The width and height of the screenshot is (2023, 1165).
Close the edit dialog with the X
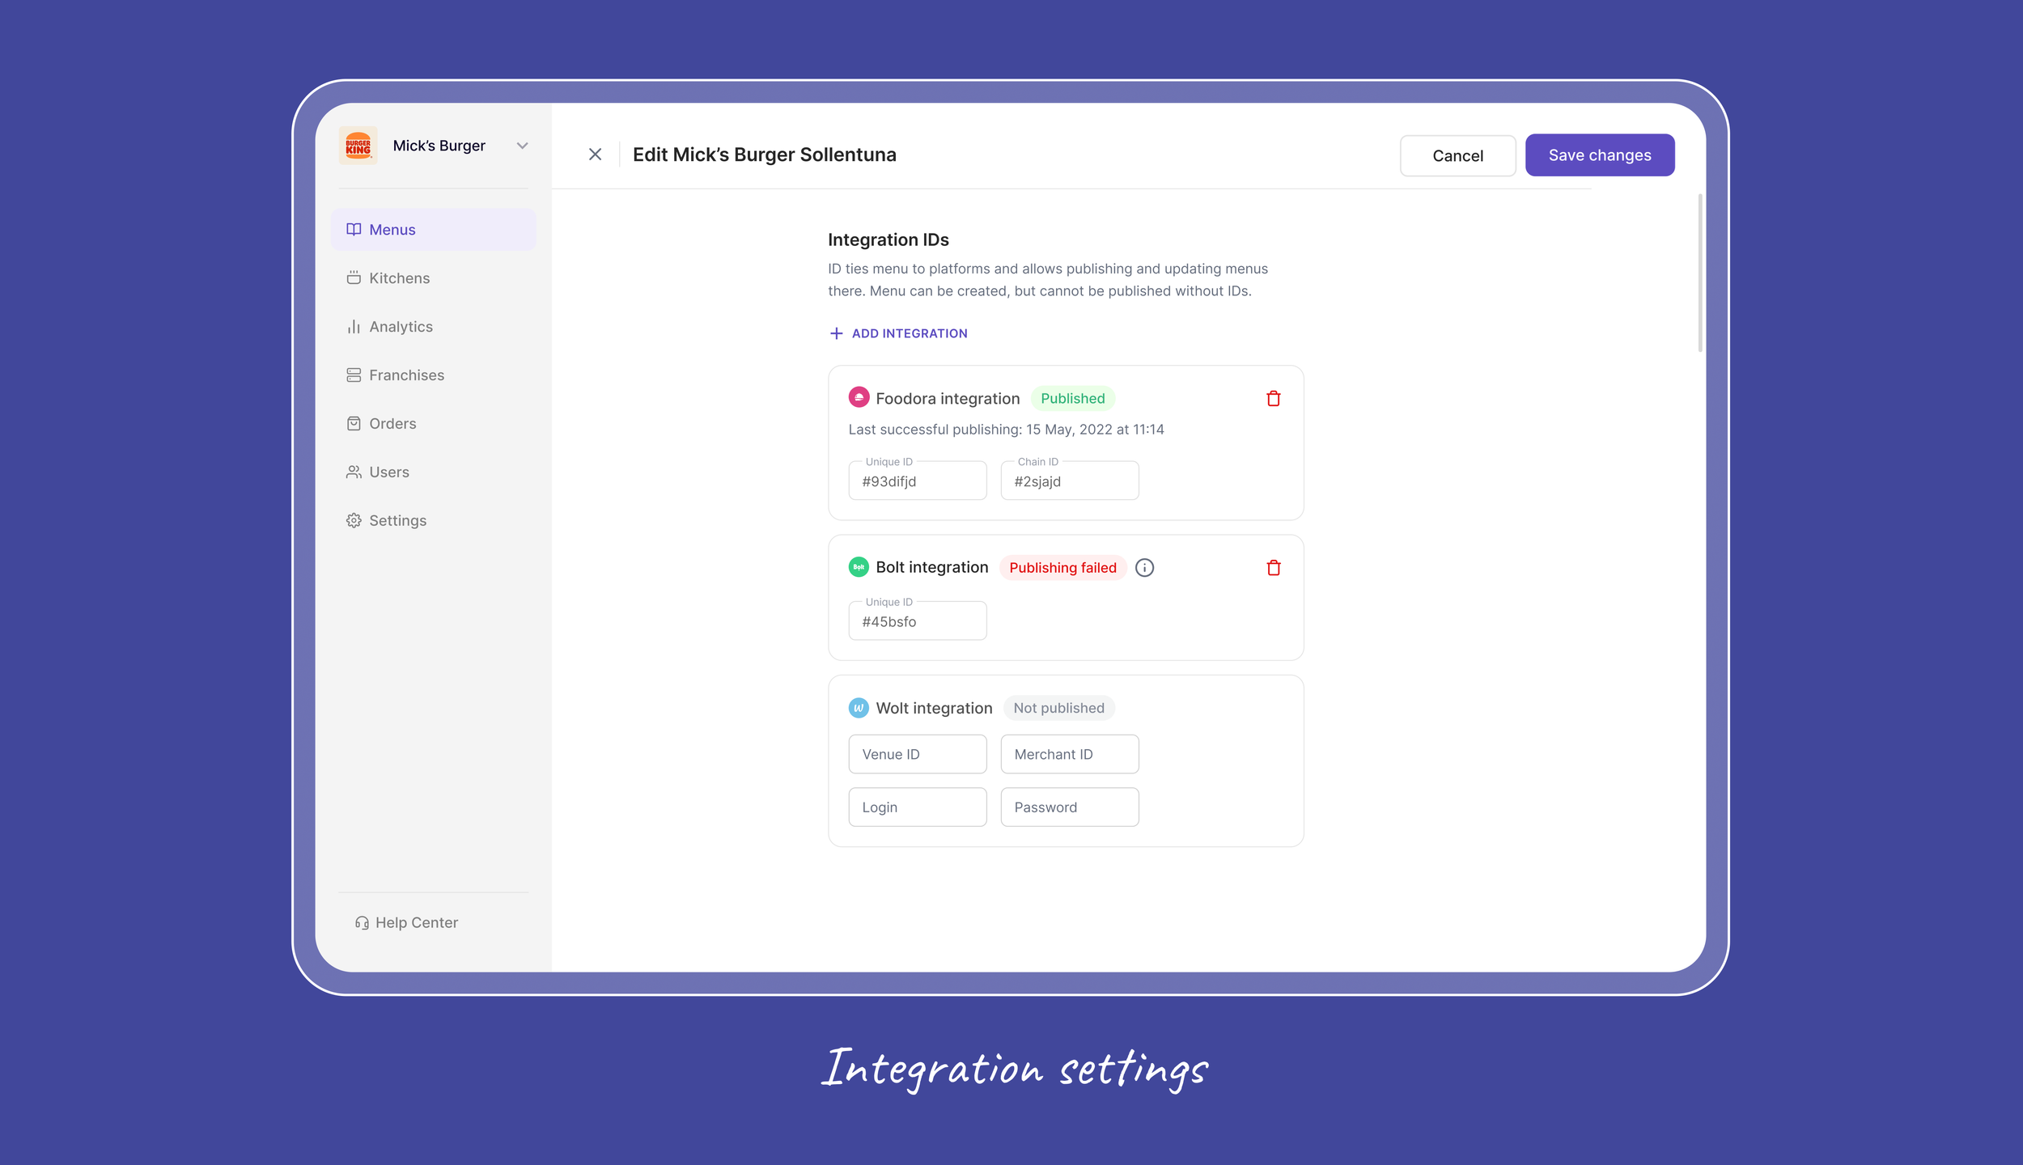595,155
